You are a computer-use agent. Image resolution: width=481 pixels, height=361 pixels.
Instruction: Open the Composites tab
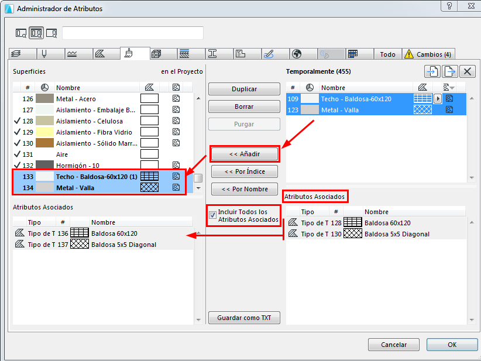click(x=191, y=54)
